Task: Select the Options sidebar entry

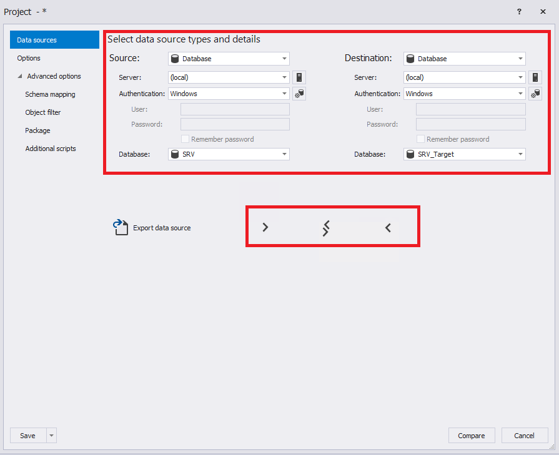Action: click(x=28, y=58)
